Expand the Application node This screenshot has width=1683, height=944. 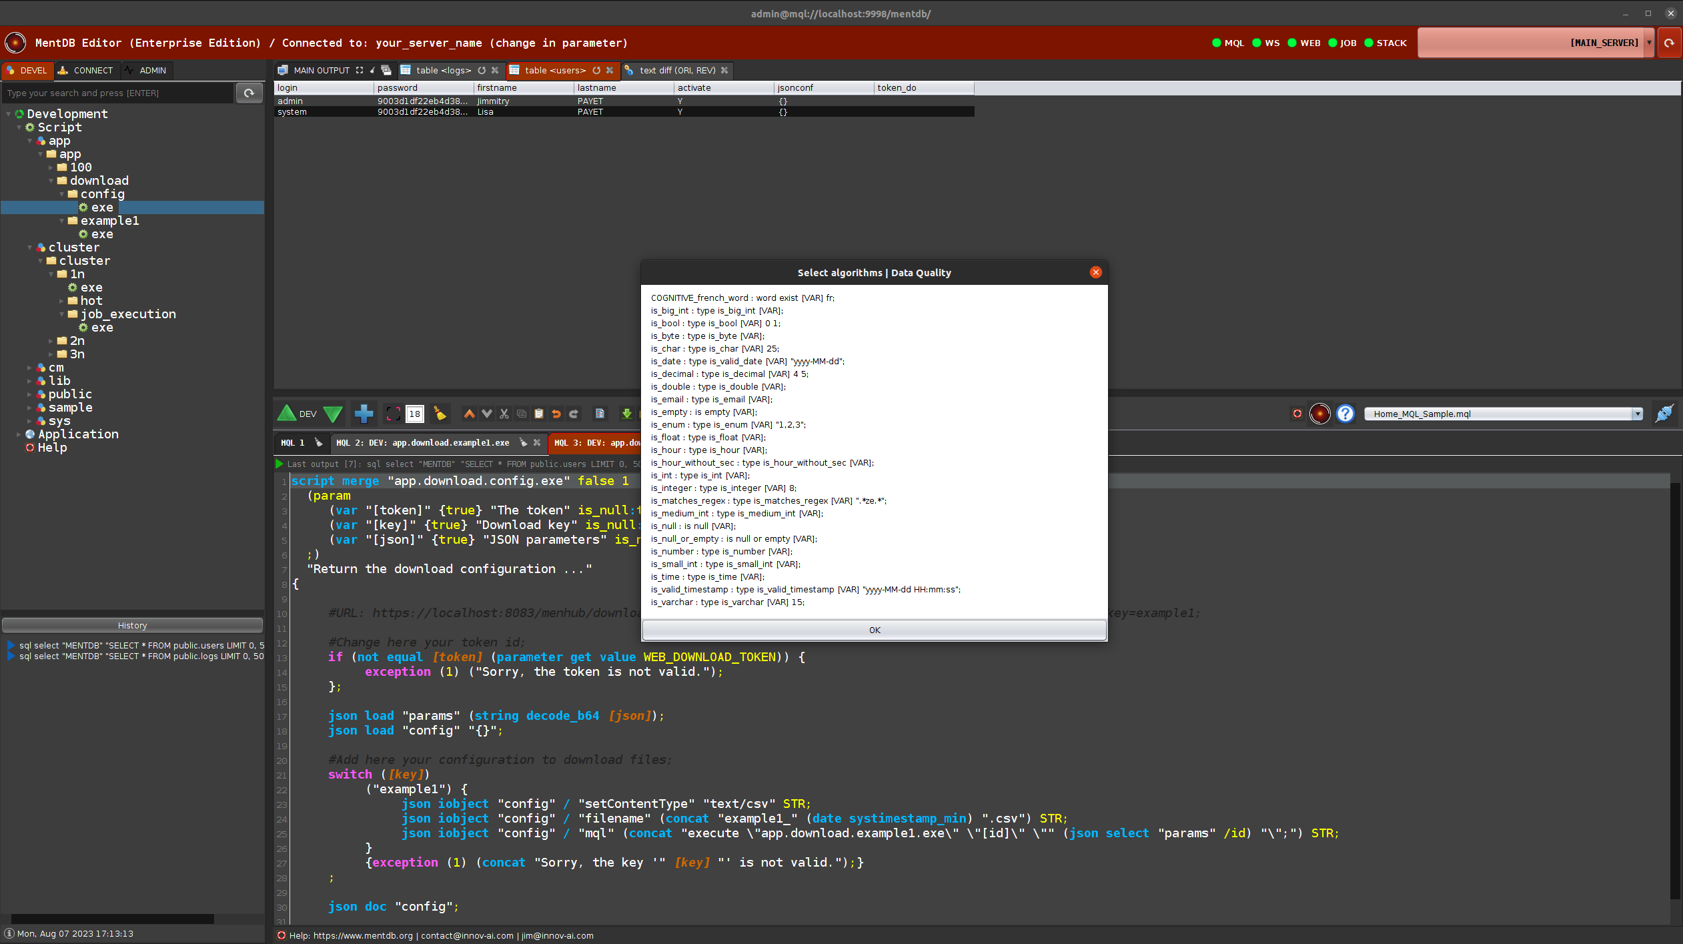tap(19, 434)
